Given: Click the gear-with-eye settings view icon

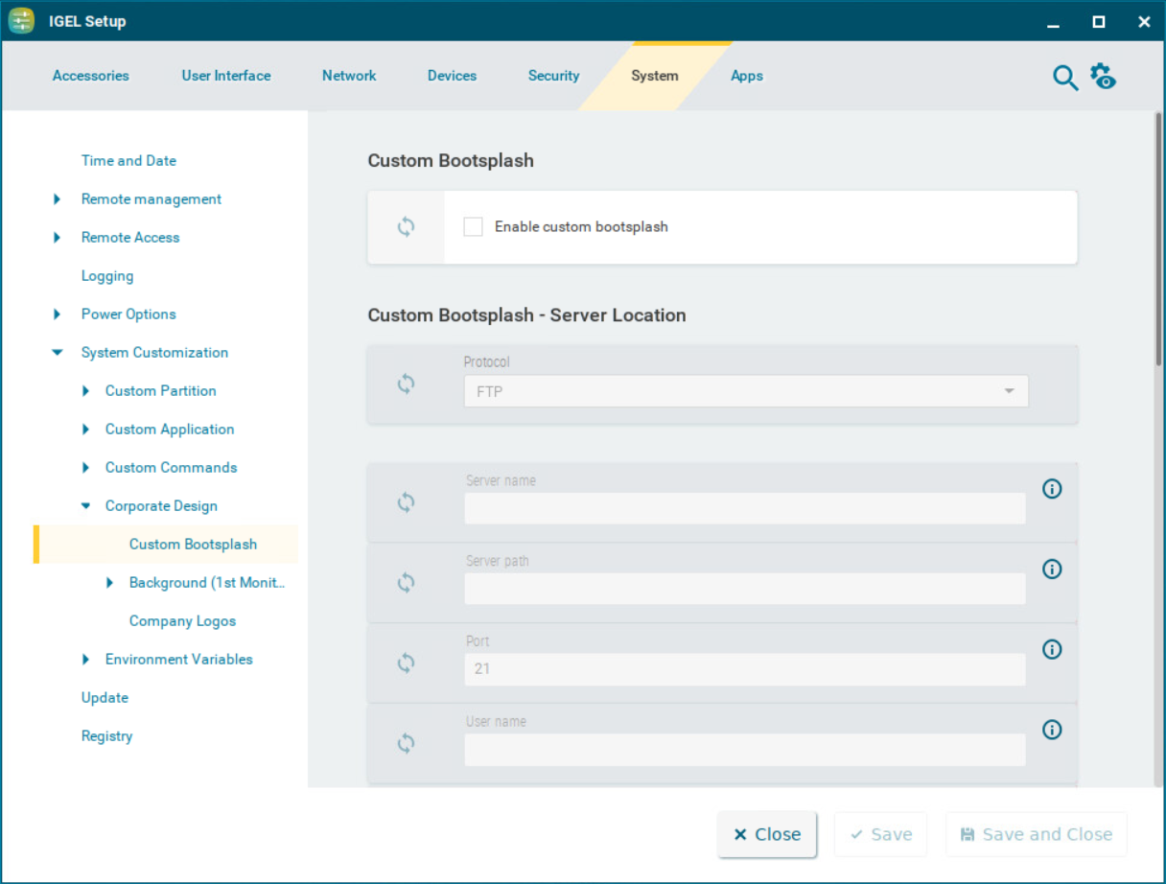Looking at the screenshot, I should (1103, 77).
